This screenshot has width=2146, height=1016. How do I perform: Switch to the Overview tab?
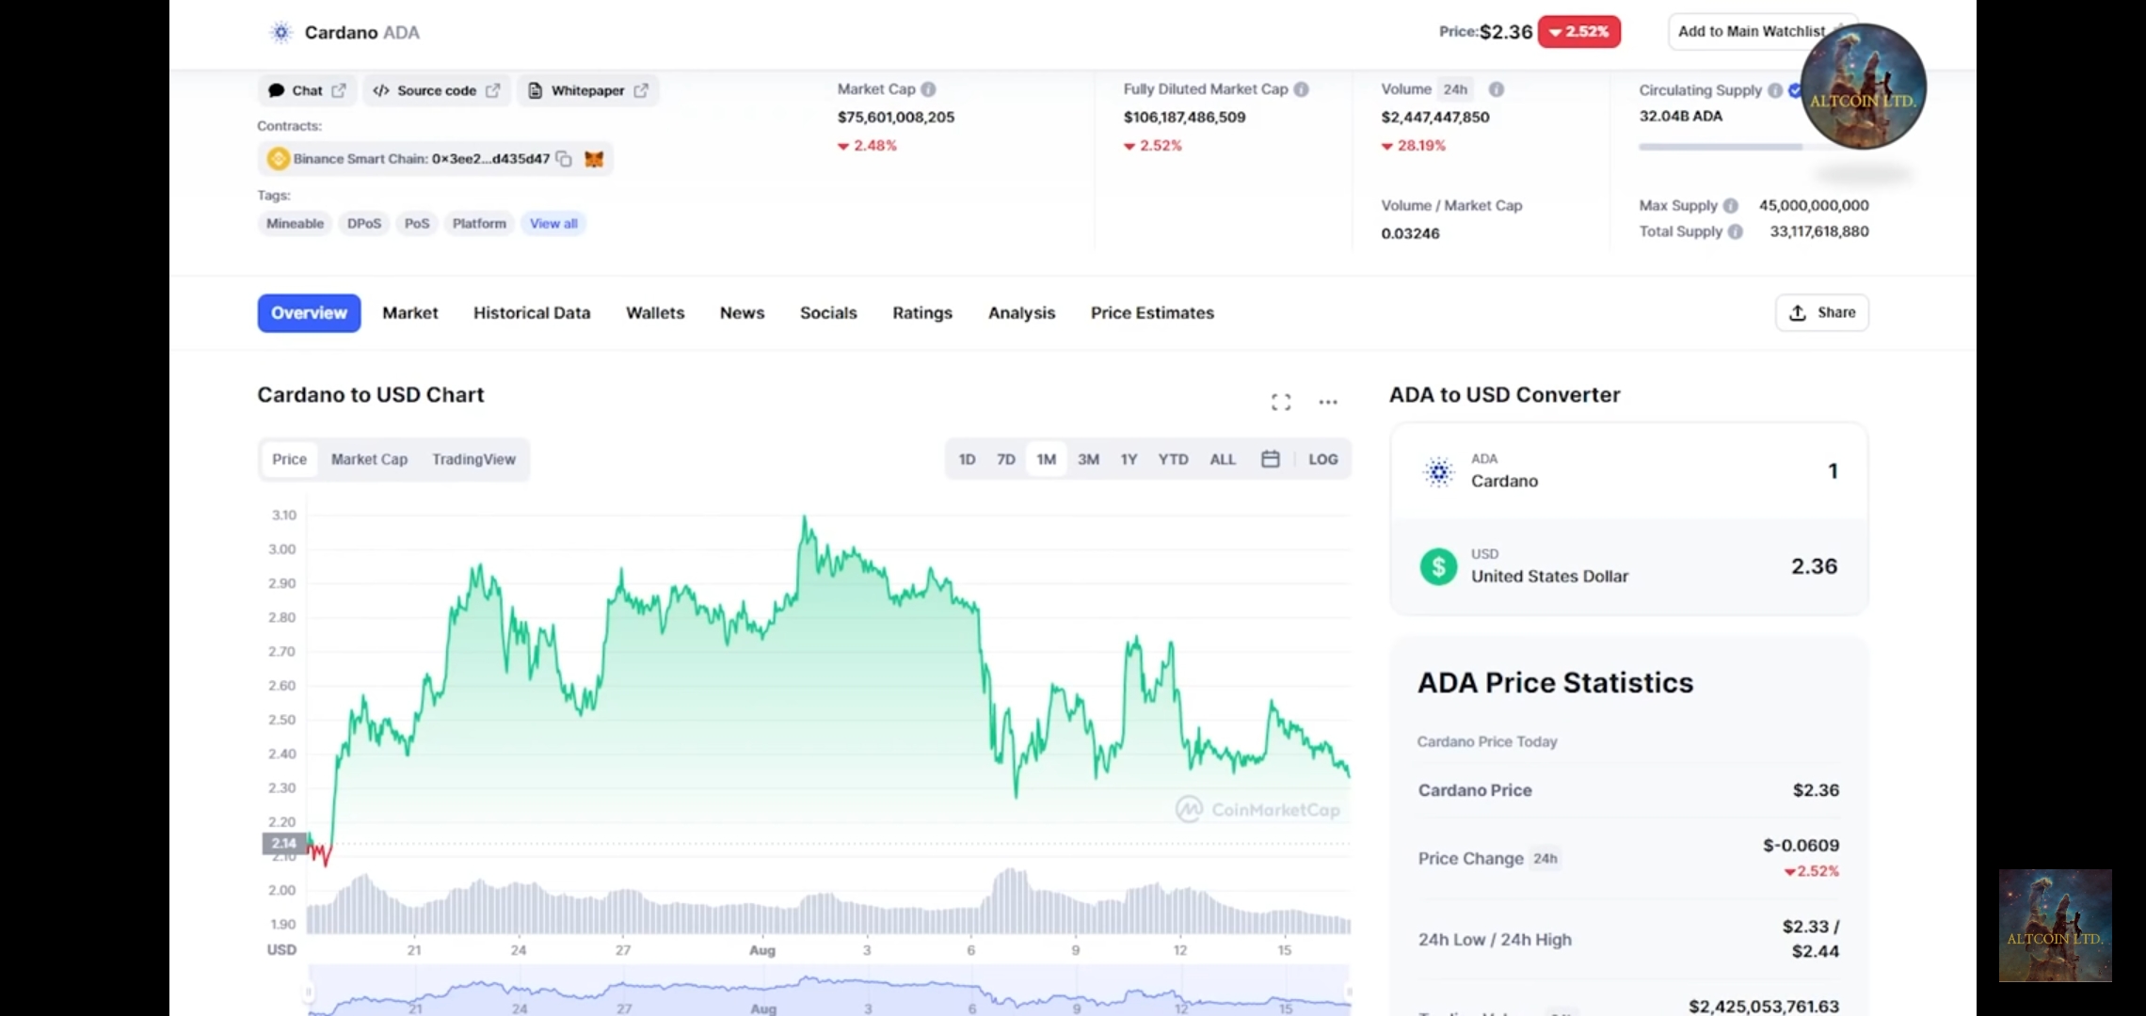pos(309,313)
